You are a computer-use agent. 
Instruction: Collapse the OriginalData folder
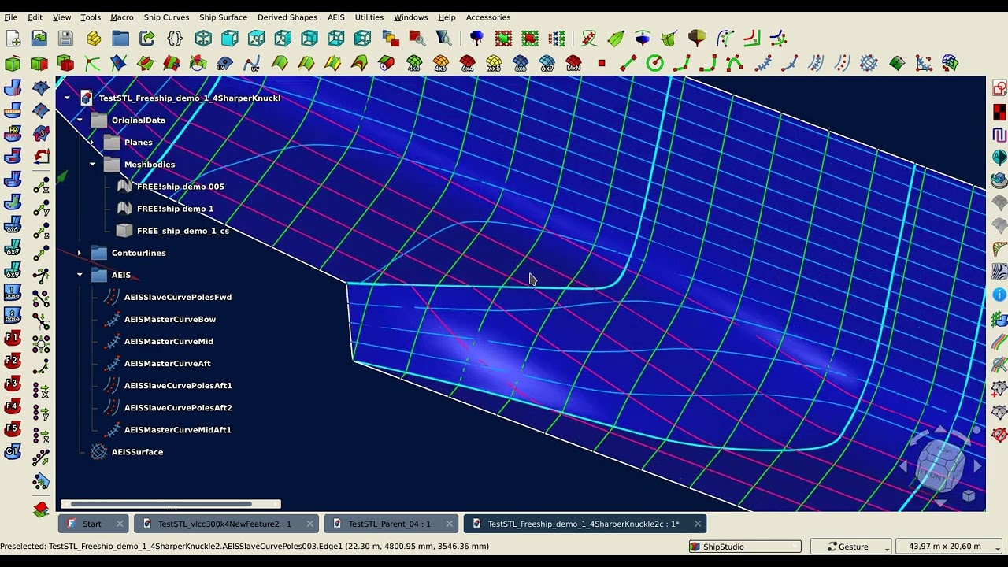coord(80,120)
